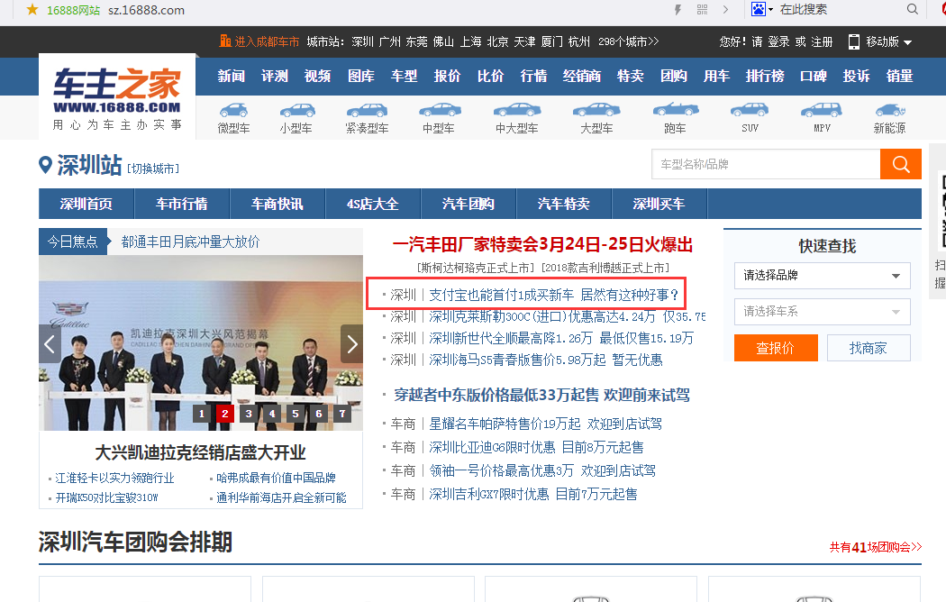The width and height of the screenshot is (946, 602).
Task: Jump to slide 3 in carousel
Action: point(249,413)
